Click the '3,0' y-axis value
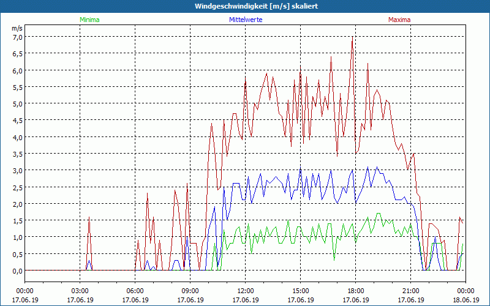490x306 pixels. pyautogui.click(x=18, y=171)
